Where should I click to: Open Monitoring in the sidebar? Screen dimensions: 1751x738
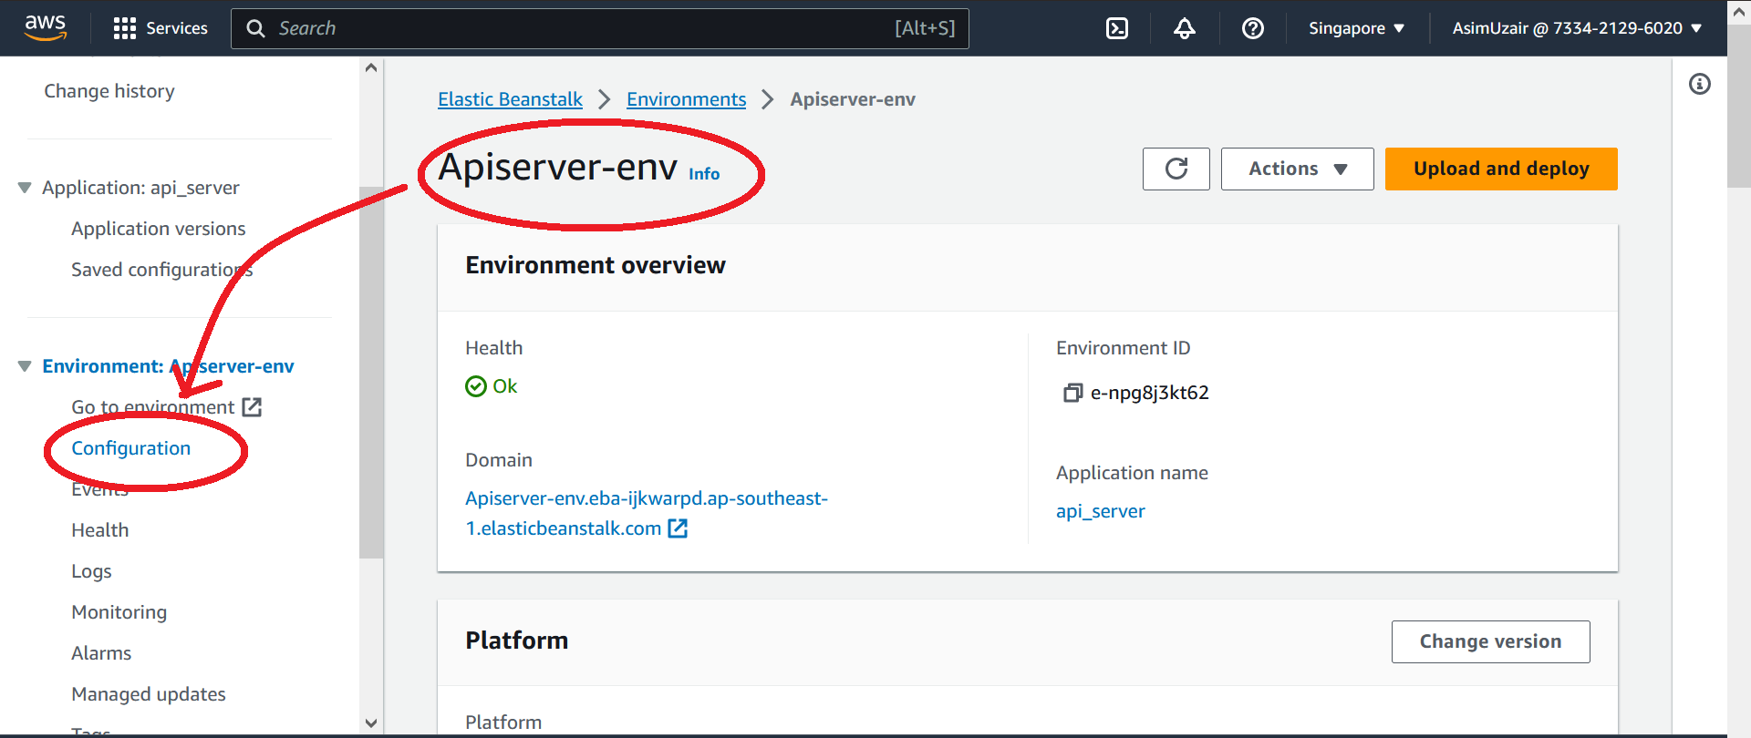(x=119, y=612)
